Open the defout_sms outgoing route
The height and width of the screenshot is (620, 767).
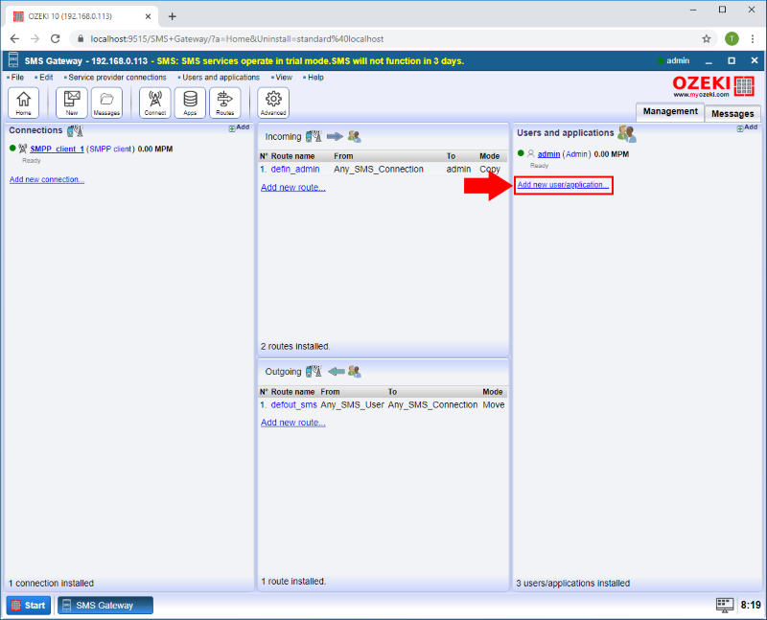tap(293, 404)
